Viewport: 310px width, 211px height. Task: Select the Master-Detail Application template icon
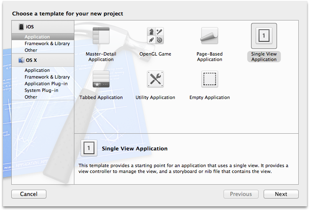click(x=101, y=36)
